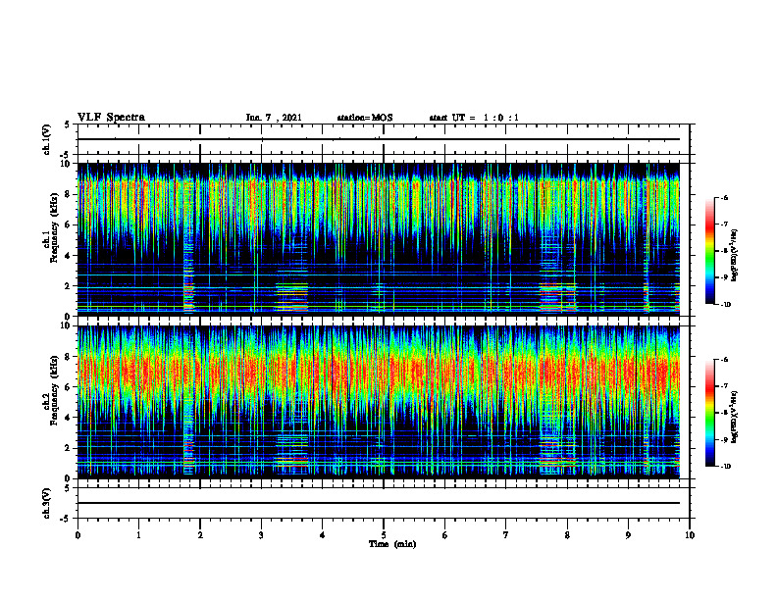The height and width of the screenshot is (600, 777).
Task: Click the ch.1 spectrogram panel
Action: [x=379, y=239]
